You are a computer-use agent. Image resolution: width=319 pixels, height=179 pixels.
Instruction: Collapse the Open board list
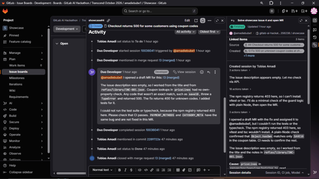coord(57,43)
